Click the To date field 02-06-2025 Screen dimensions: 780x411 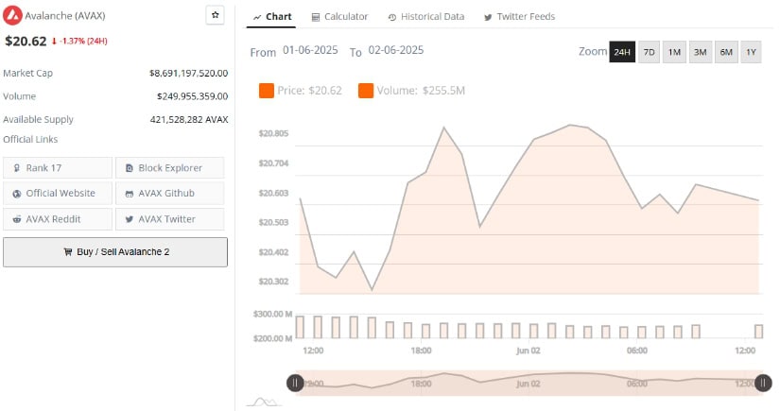point(396,50)
